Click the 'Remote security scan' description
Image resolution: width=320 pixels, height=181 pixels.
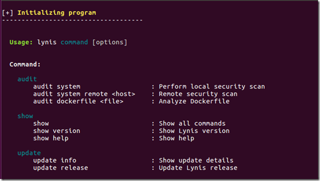198,94
